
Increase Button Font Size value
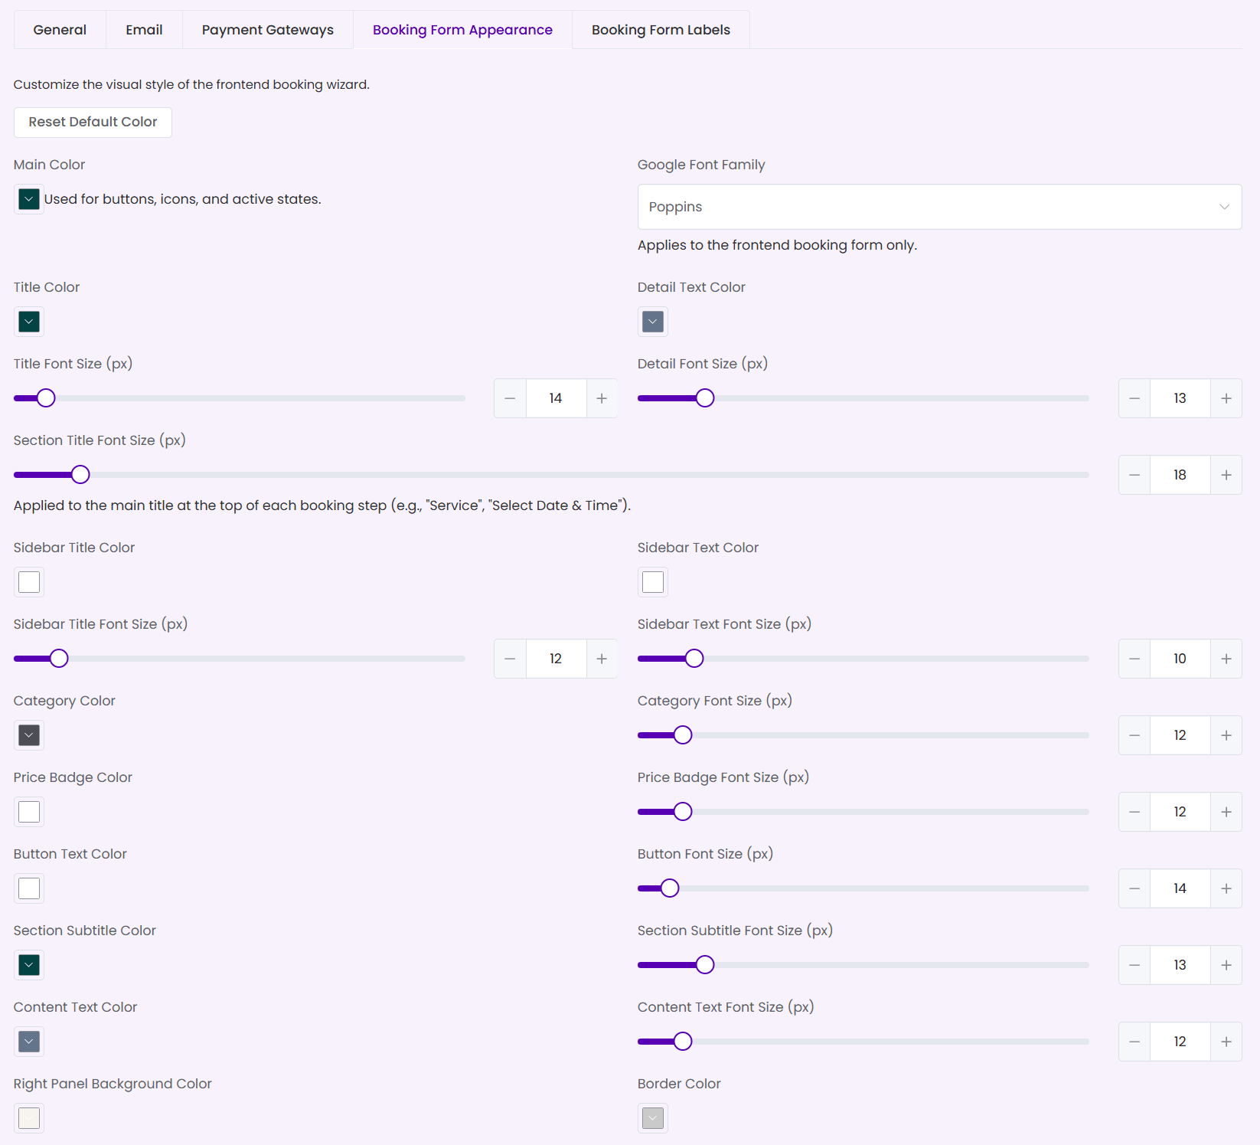(1226, 888)
